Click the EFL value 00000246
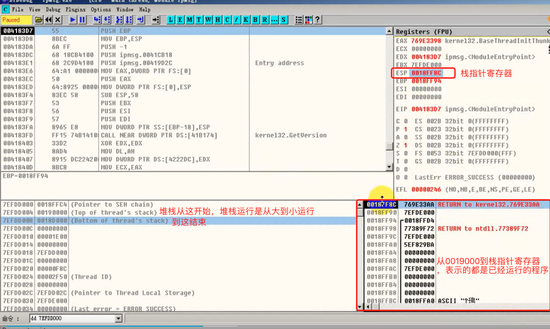The height and width of the screenshot is (329, 550). (x=426, y=189)
